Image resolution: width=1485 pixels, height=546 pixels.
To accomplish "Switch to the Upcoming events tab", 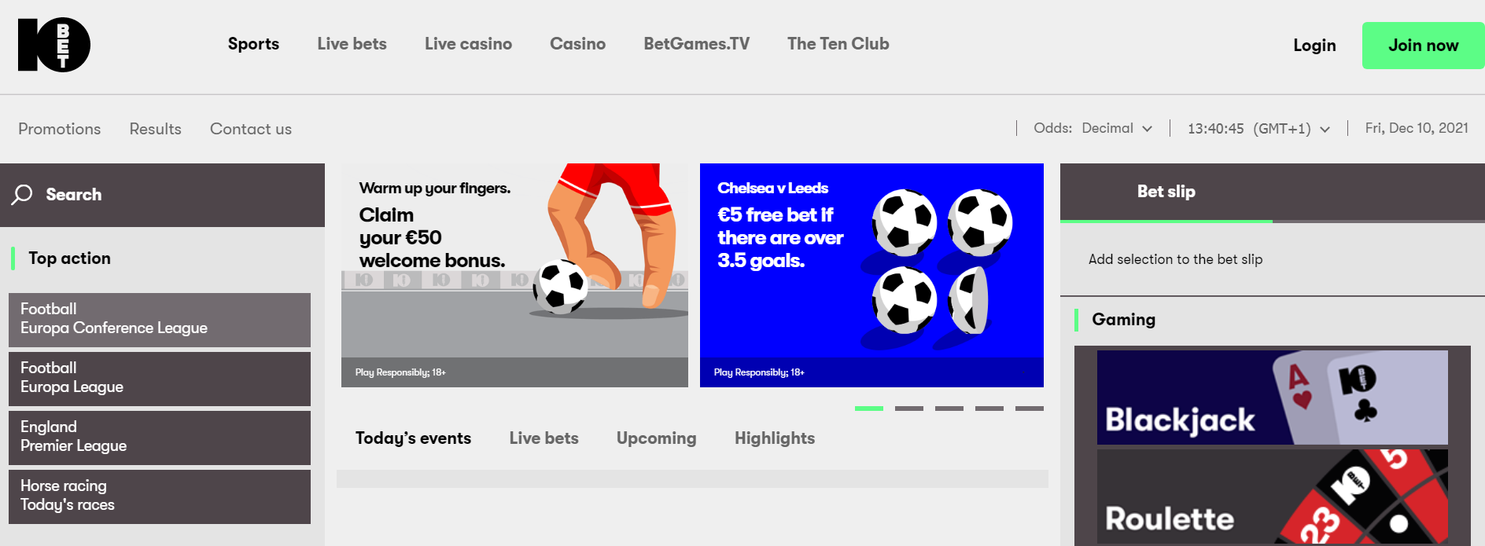I will (656, 438).
